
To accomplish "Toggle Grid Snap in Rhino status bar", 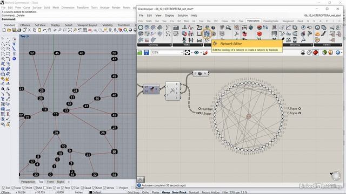I will click(134, 192).
